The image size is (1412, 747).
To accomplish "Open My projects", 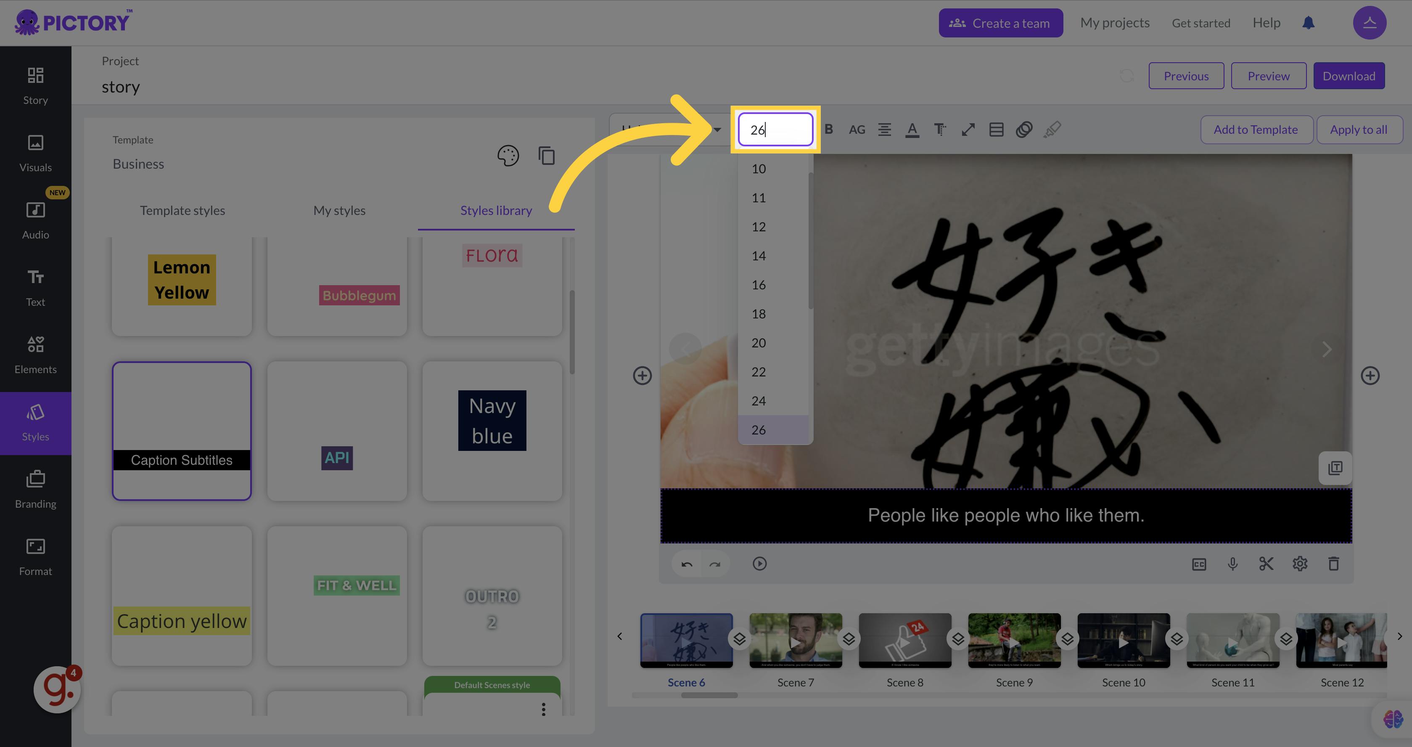I will point(1115,23).
